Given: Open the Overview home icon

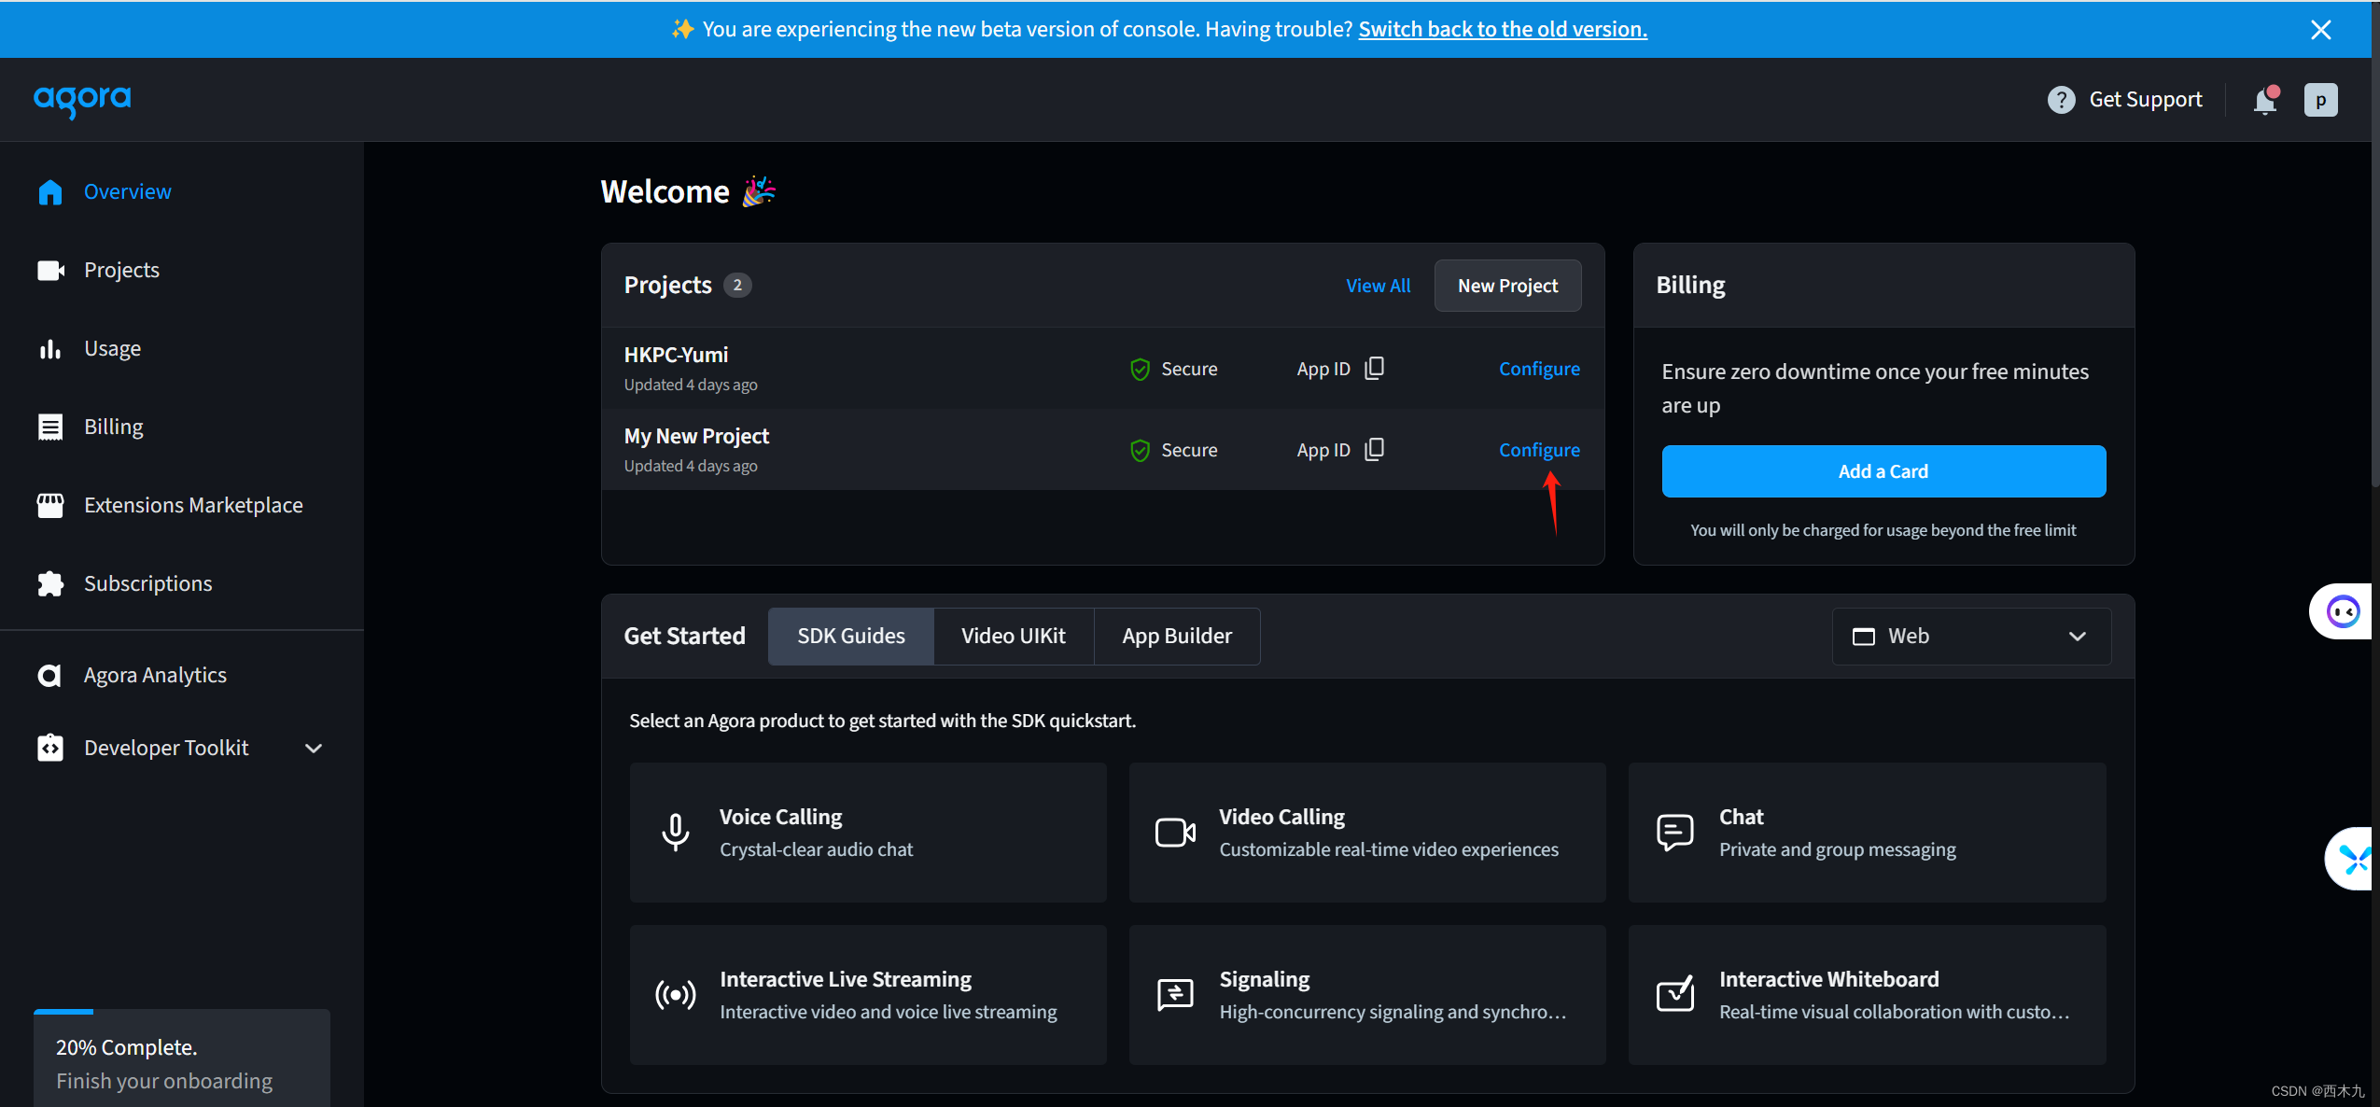Looking at the screenshot, I should [x=50, y=191].
